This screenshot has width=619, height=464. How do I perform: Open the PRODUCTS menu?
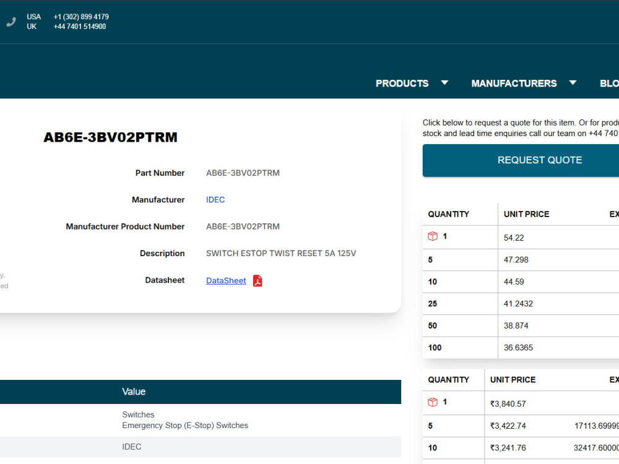(402, 84)
